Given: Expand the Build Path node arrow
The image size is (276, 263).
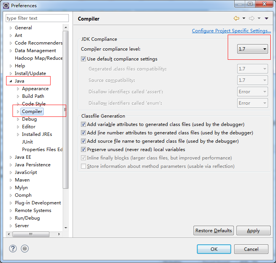Looking at the screenshot, I should tap(18, 96).
